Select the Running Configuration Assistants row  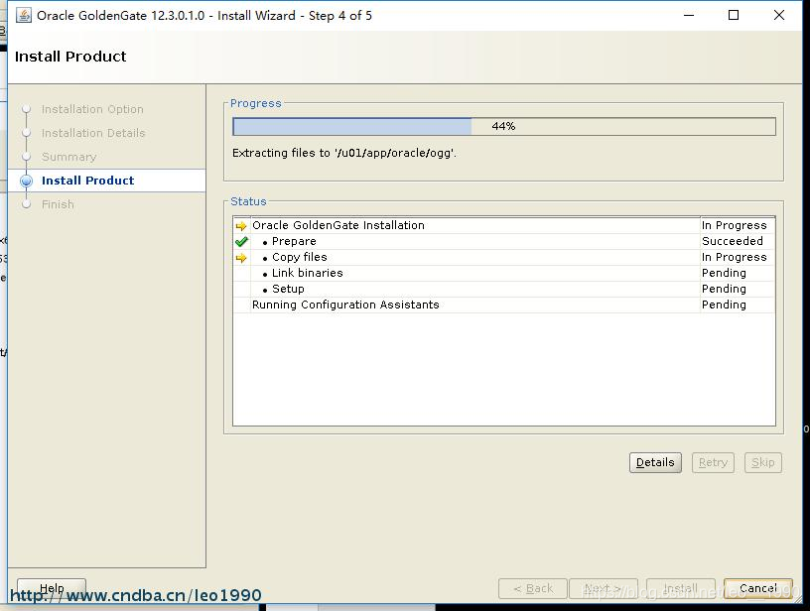coord(503,305)
